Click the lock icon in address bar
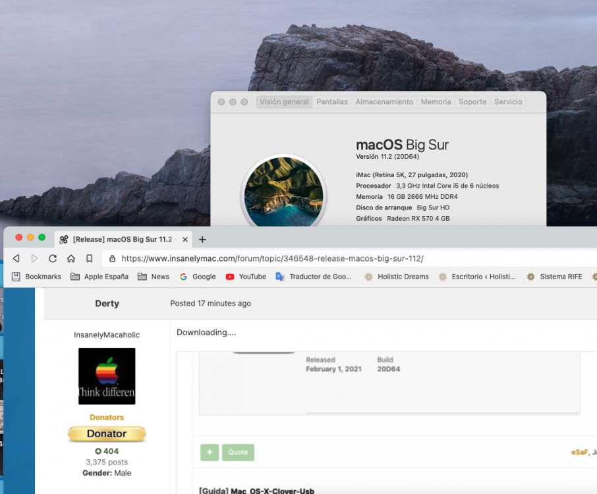The image size is (597, 494). 112,259
